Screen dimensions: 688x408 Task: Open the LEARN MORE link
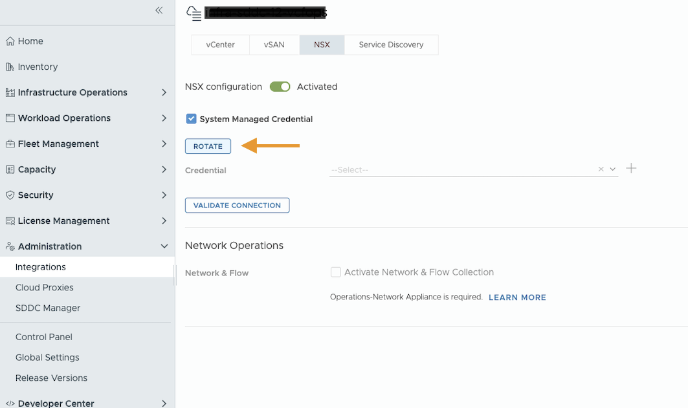517,297
